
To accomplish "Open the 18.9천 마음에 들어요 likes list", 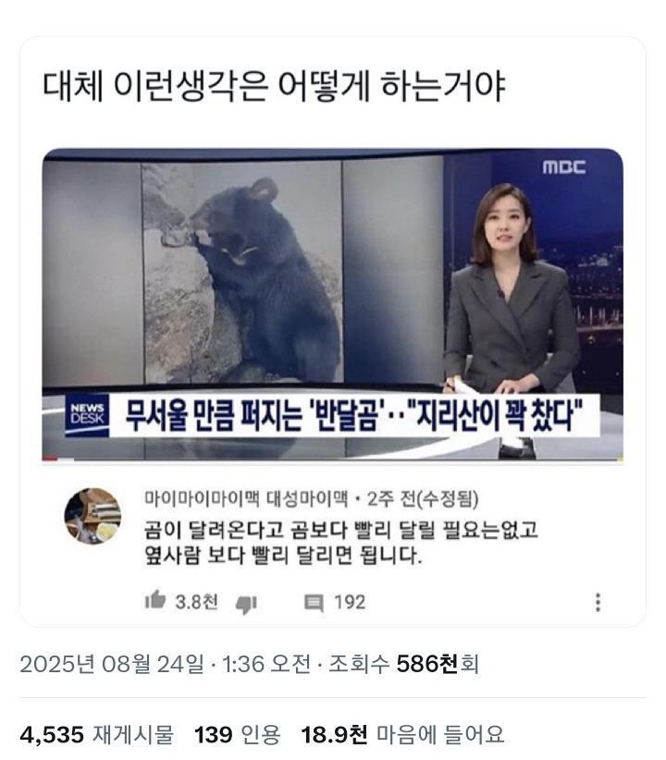I will click(x=402, y=735).
